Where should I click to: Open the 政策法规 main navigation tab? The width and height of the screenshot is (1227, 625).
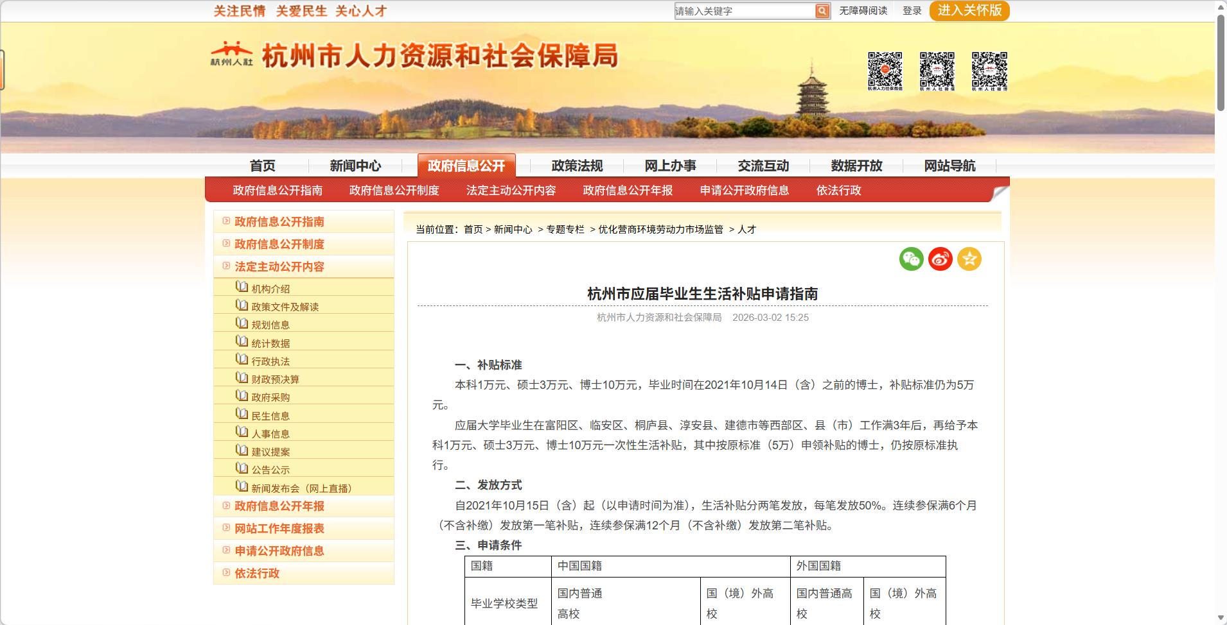point(577,166)
